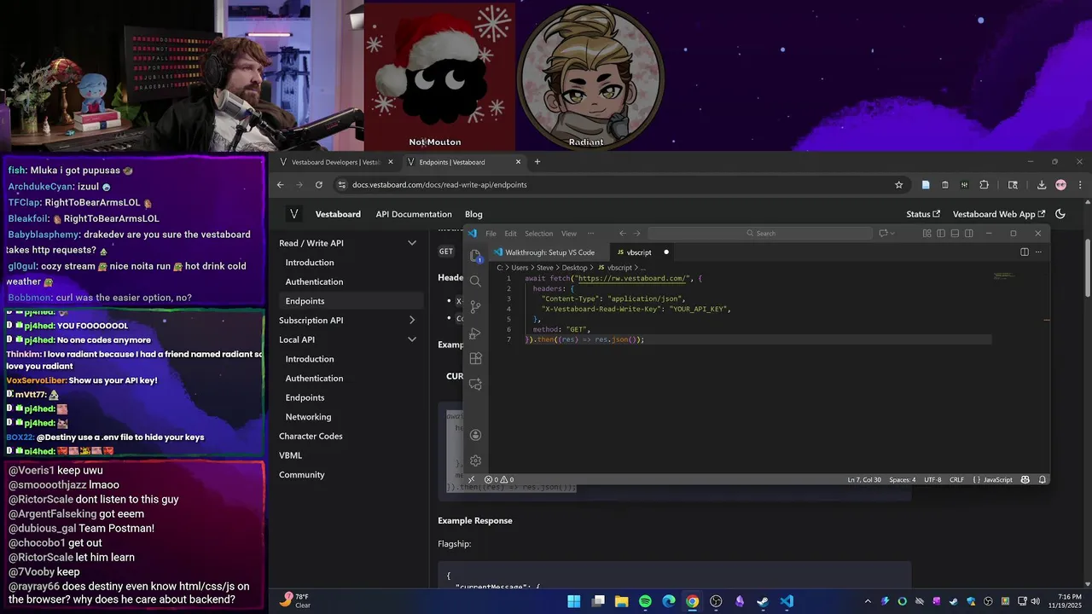Open the Extensions view in VS Code
The width and height of the screenshot is (1092, 614).
coord(475,358)
